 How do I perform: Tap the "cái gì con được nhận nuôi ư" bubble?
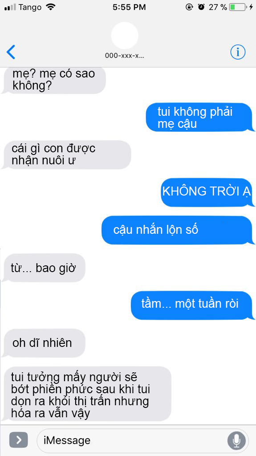tap(66, 155)
